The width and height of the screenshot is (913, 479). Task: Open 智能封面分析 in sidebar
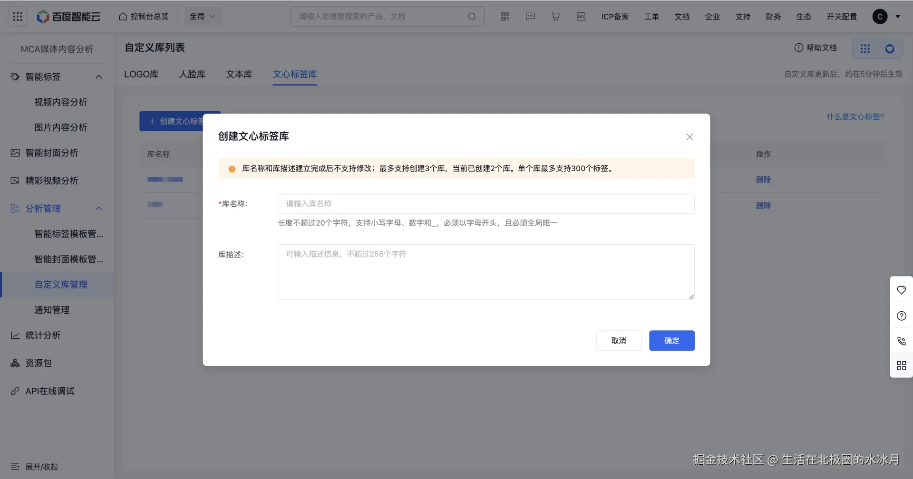point(51,153)
